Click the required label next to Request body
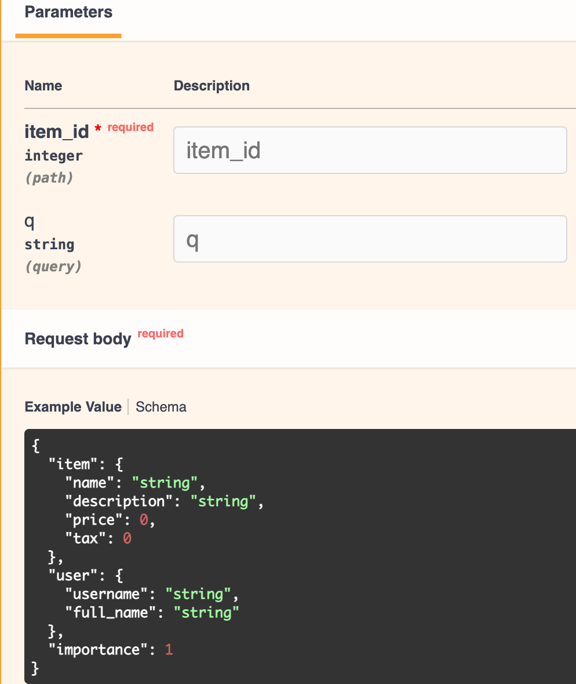This screenshot has width=576, height=684. [161, 333]
